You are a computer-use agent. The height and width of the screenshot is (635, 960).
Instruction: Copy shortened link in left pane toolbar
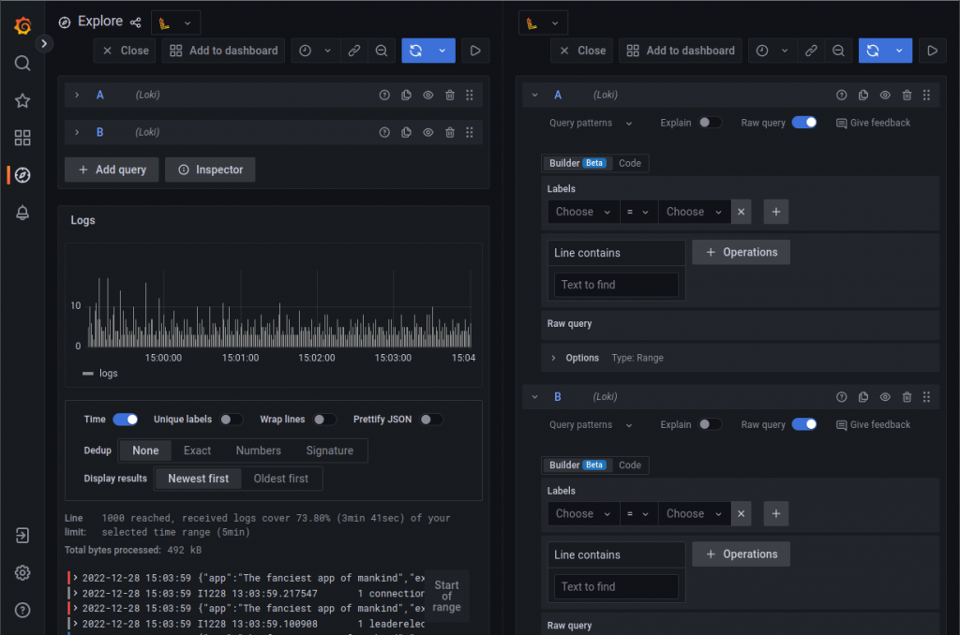(x=353, y=51)
